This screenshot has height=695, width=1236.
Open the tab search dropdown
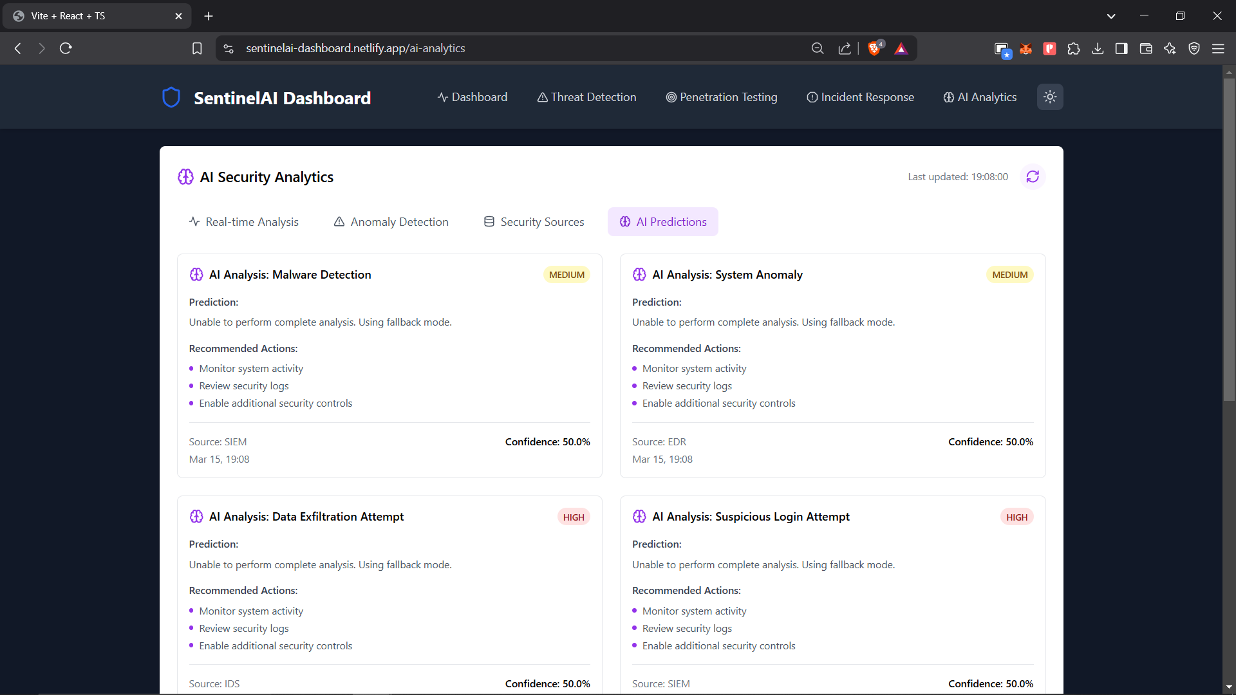[x=1111, y=15]
